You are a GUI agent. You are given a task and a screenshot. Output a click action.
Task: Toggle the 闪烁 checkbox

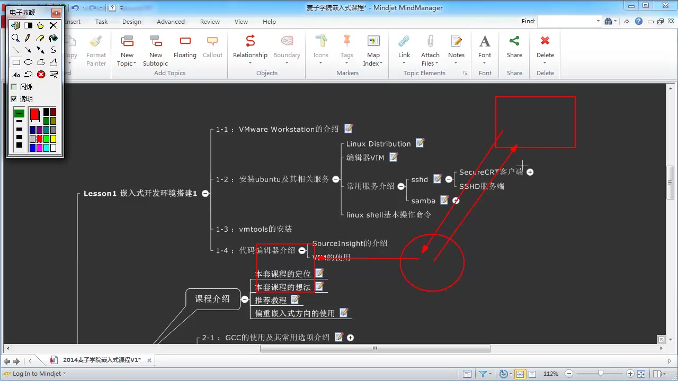pos(14,87)
